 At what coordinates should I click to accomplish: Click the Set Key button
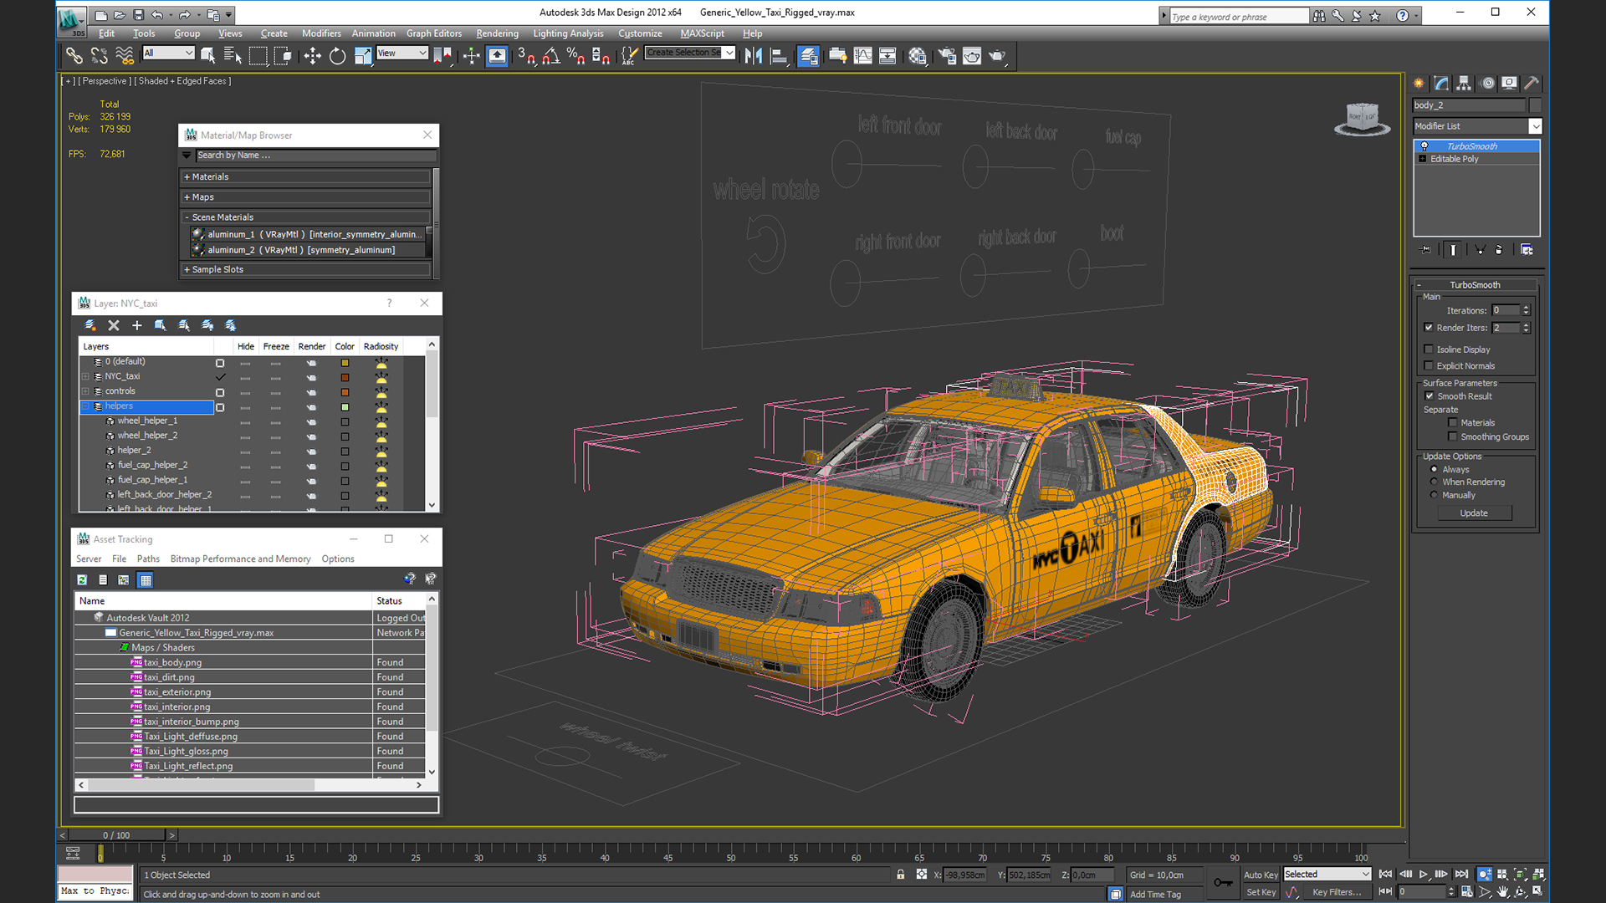(x=1261, y=892)
